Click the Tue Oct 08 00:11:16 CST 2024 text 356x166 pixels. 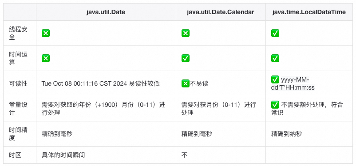(x=84, y=83)
